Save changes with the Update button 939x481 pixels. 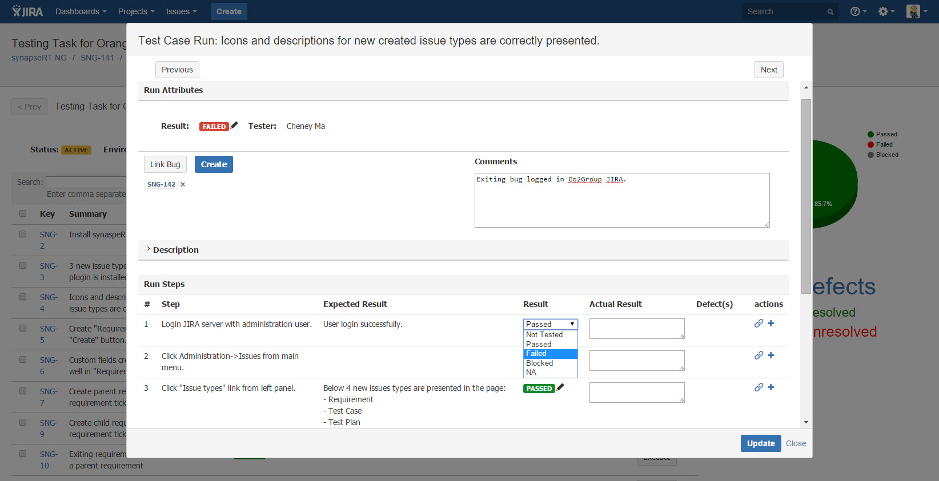[761, 443]
